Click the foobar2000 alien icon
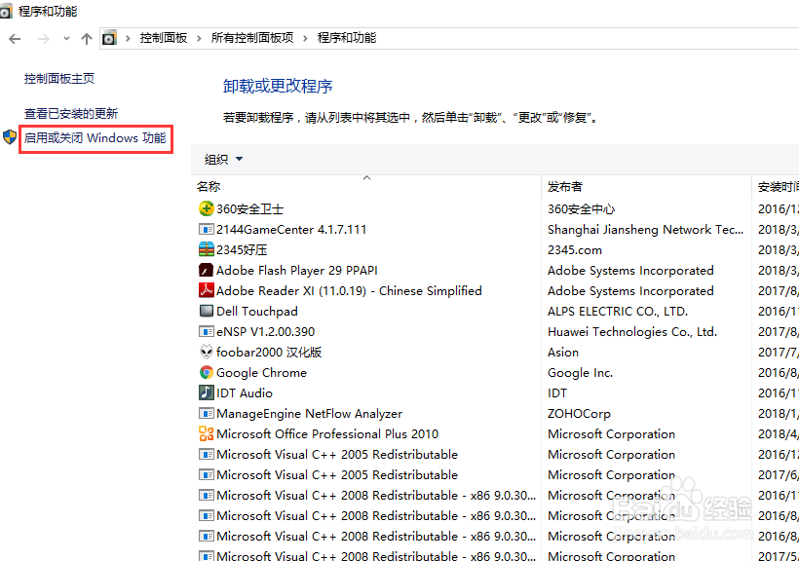The image size is (799, 561). point(206,352)
